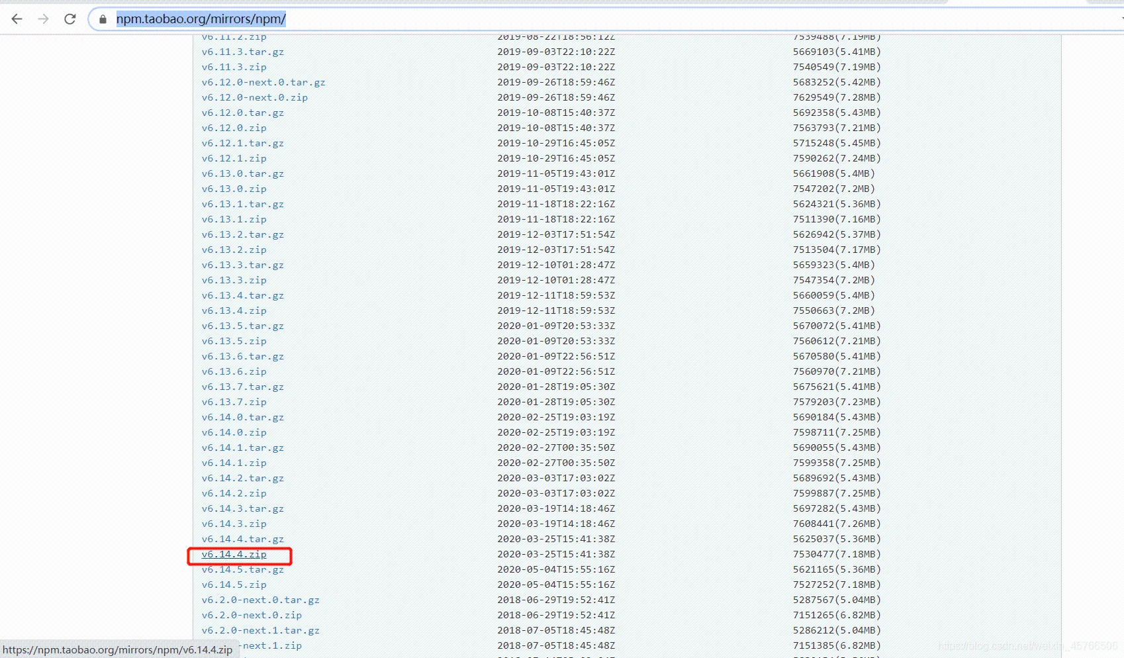This screenshot has width=1124, height=658.
Task: Open the v6.14.4.tar.gz link
Action: coord(243,540)
